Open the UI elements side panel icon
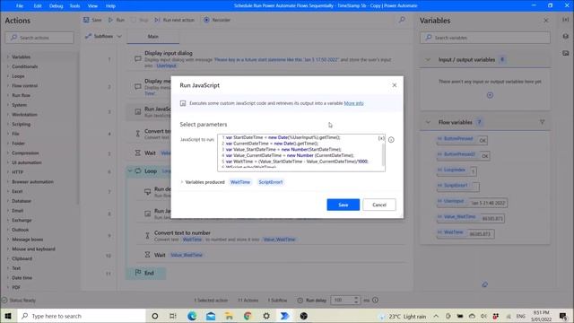Viewport: 574px width, 323px height. pos(566,36)
